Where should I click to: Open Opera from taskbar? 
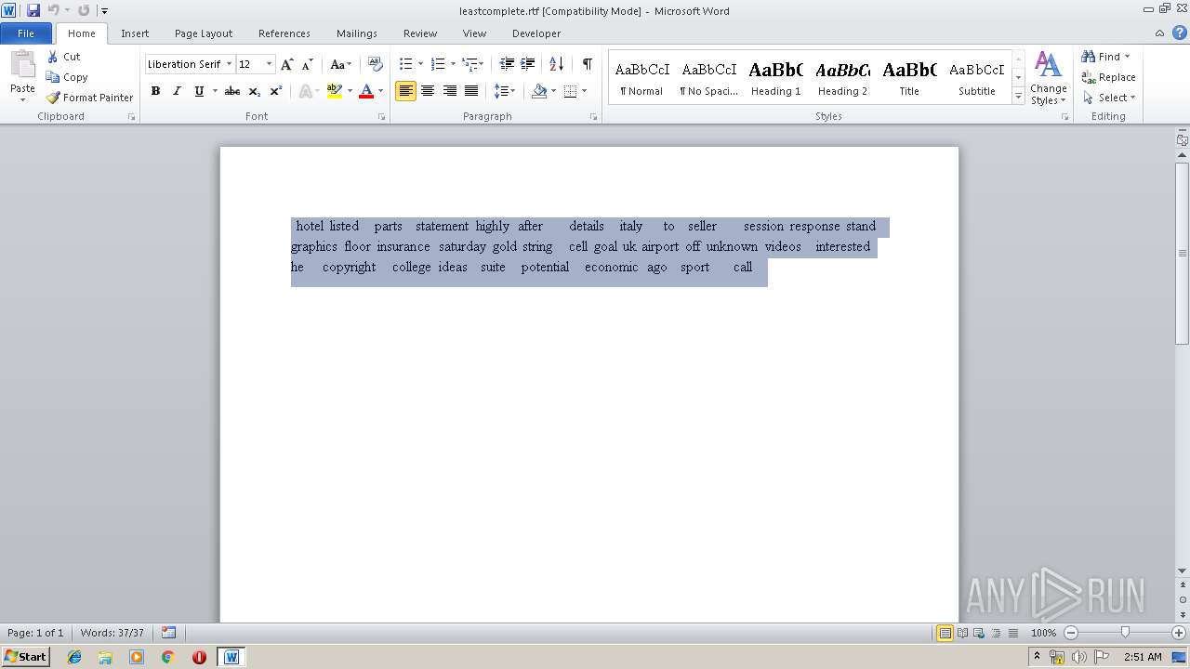click(199, 657)
